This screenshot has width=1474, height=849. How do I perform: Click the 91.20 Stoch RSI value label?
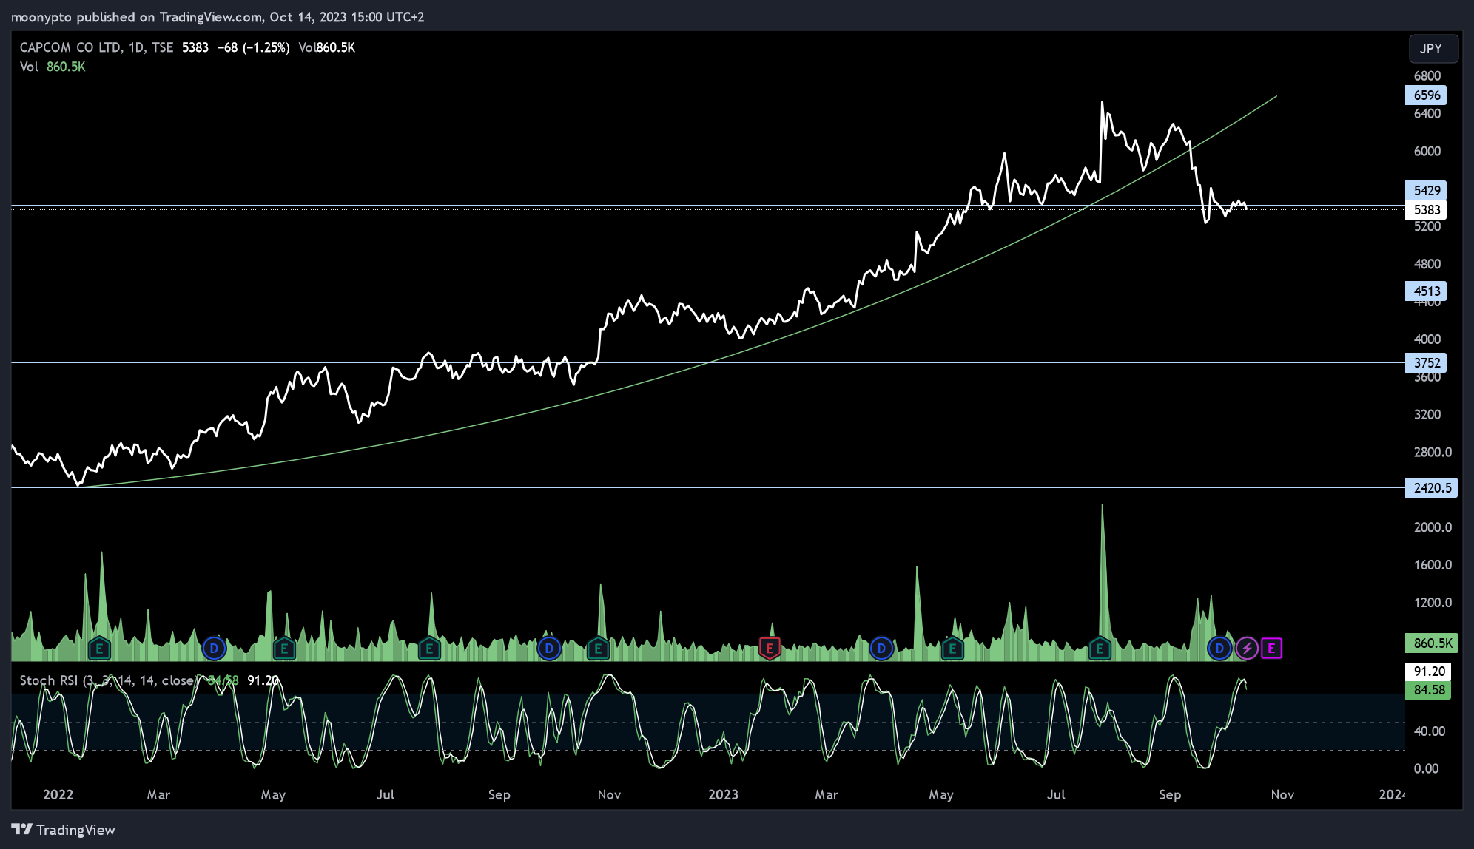click(x=1428, y=672)
